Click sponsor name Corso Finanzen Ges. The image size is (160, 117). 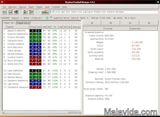pyautogui.click(x=115, y=79)
